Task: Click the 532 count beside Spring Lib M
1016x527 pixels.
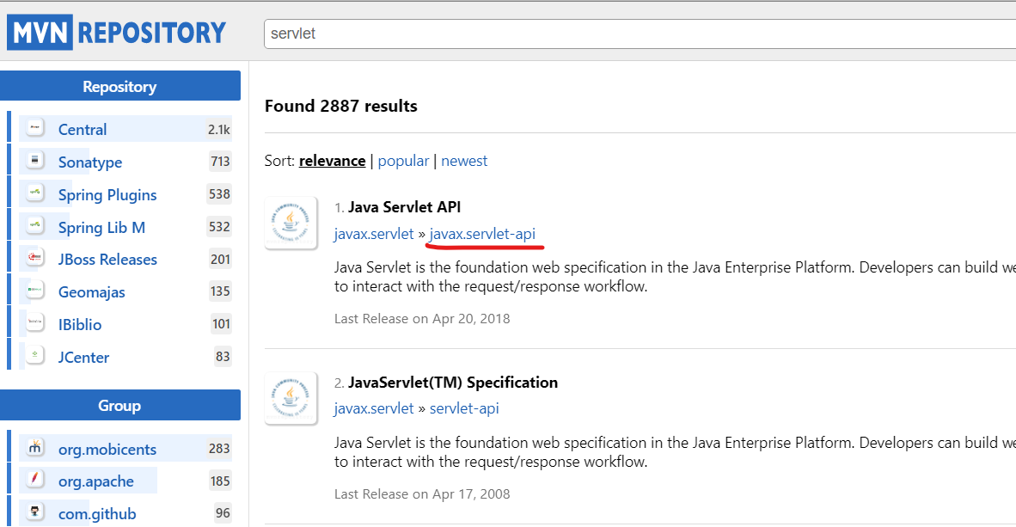Action: (x=220, y=227)
